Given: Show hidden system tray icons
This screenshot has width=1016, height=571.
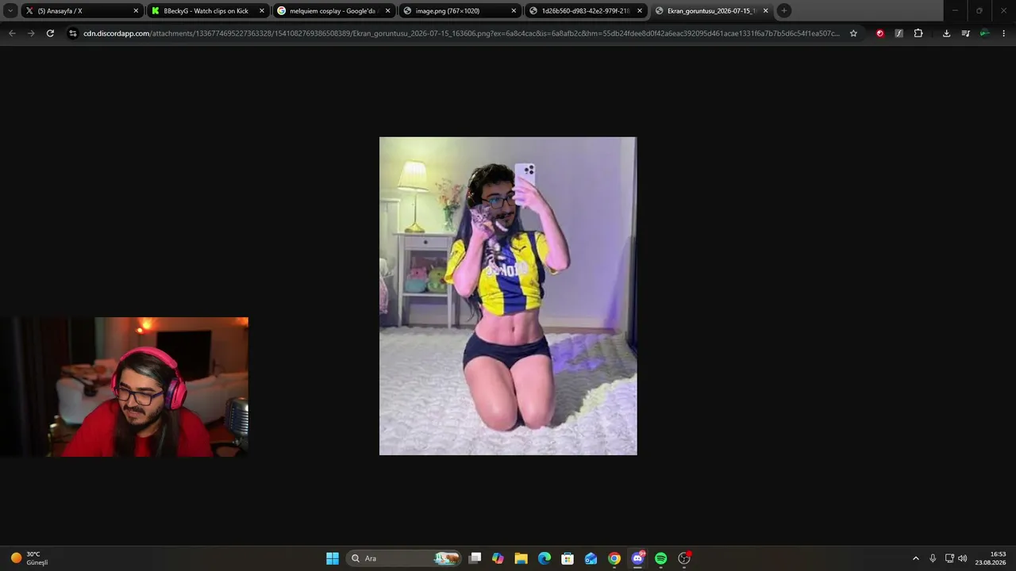Looking at the screenshot, I should point(915,558).
